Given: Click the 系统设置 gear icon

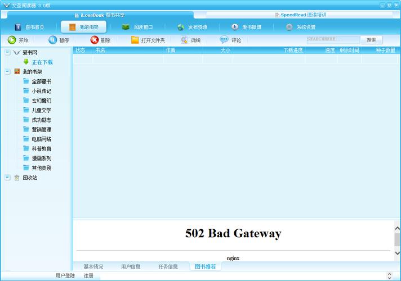Looking at the screenshot, I should [289, 27].
